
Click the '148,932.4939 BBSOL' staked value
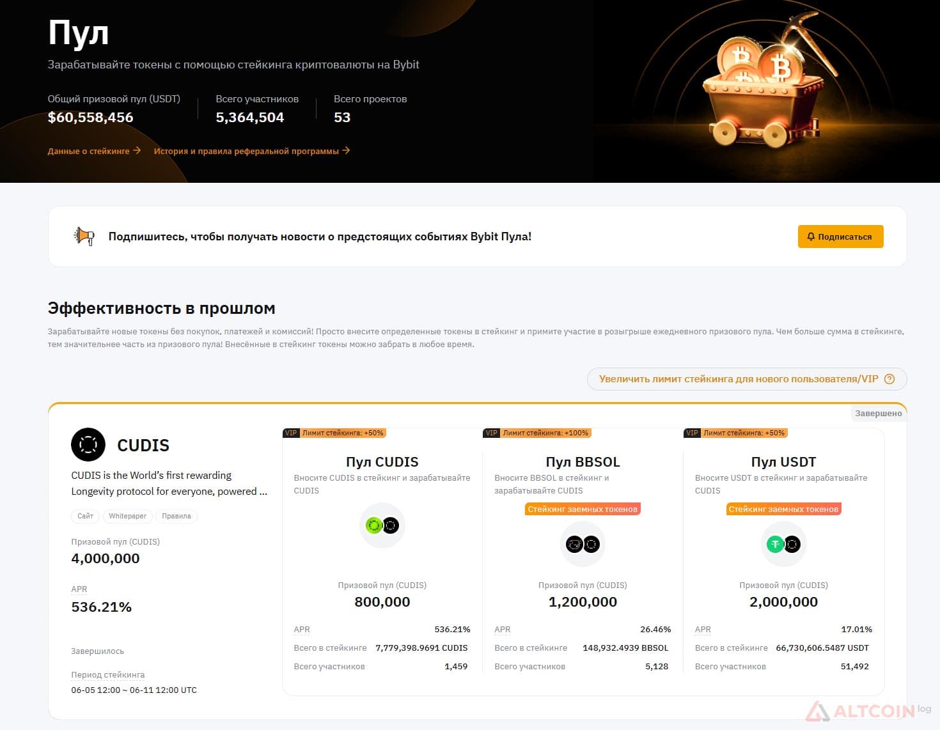[625, 648]
